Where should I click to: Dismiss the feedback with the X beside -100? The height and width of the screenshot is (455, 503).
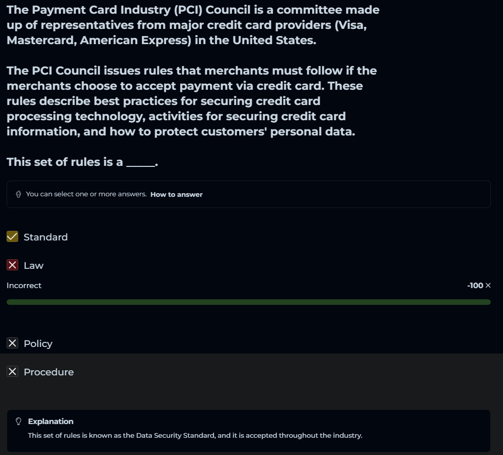(x=488, y=286)
